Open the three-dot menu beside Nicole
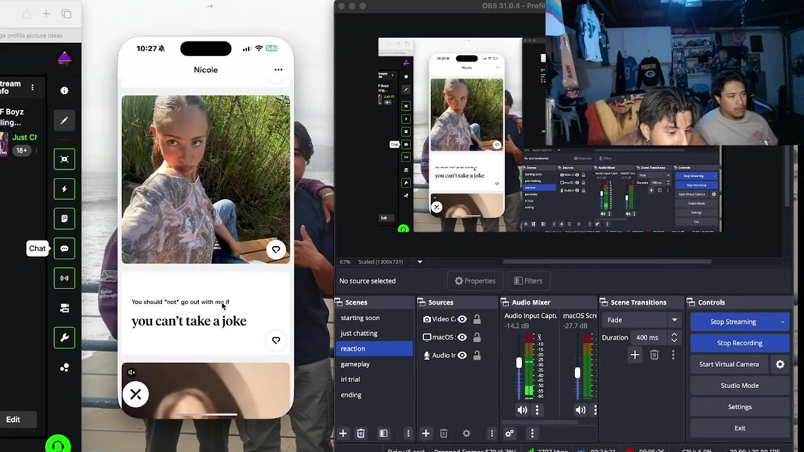 coord(278,70)
